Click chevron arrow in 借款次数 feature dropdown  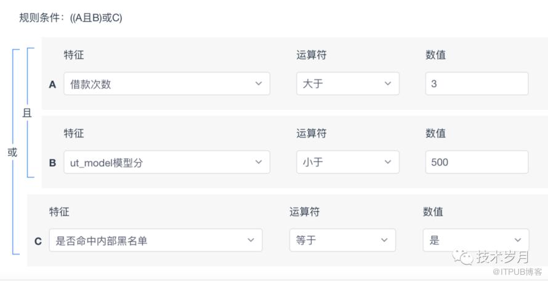pyautogui.click(x=259, y=84)
